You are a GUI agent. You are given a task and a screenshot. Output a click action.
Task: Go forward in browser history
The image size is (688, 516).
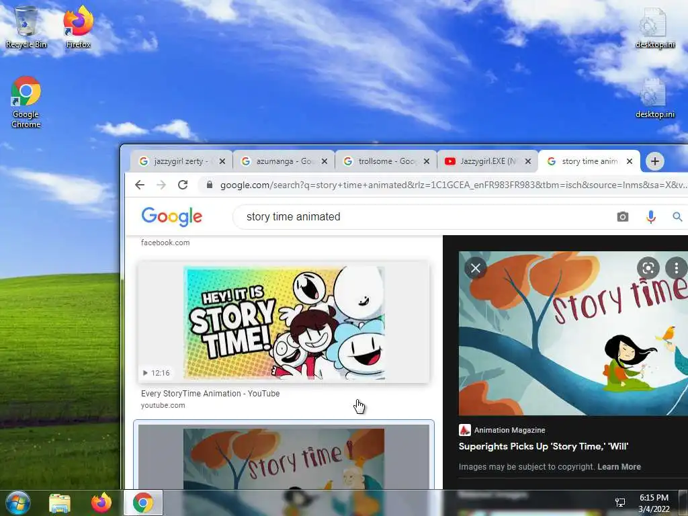(x=161, y=185)
